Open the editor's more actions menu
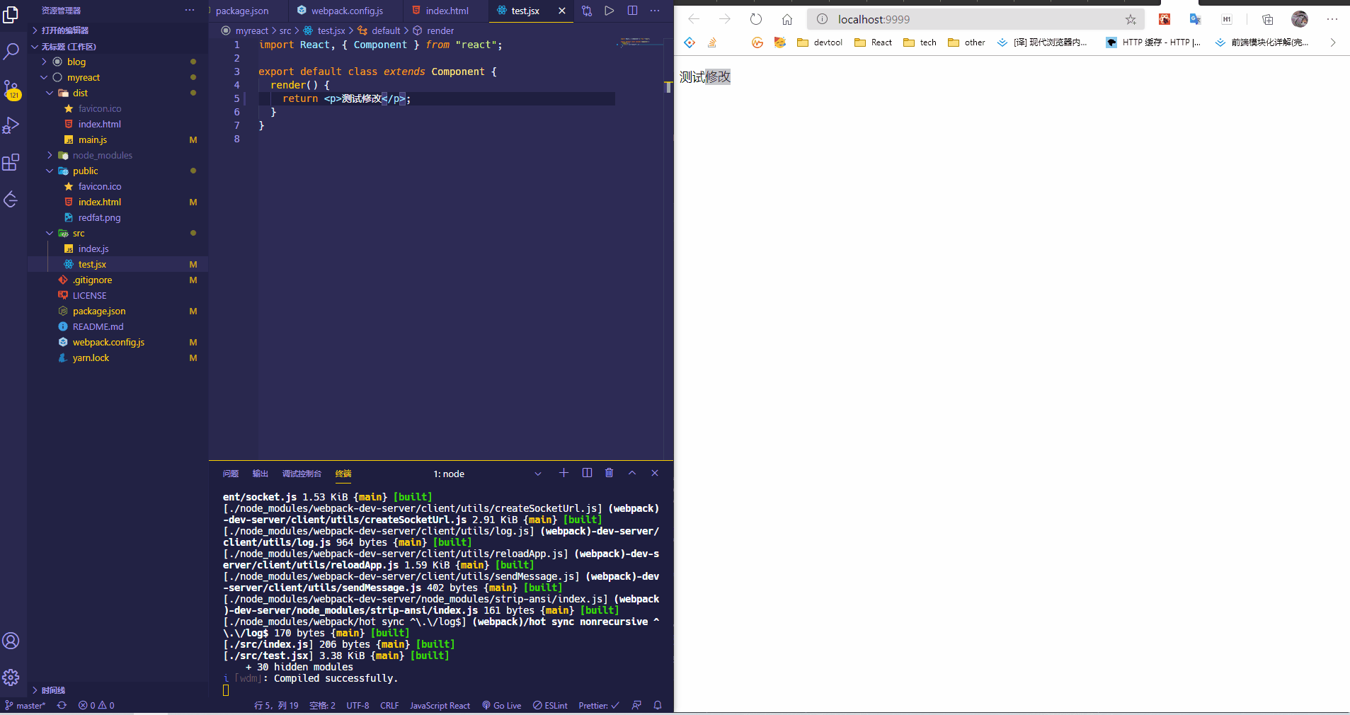Screen dimensions: 1350x715 (655, 11)
